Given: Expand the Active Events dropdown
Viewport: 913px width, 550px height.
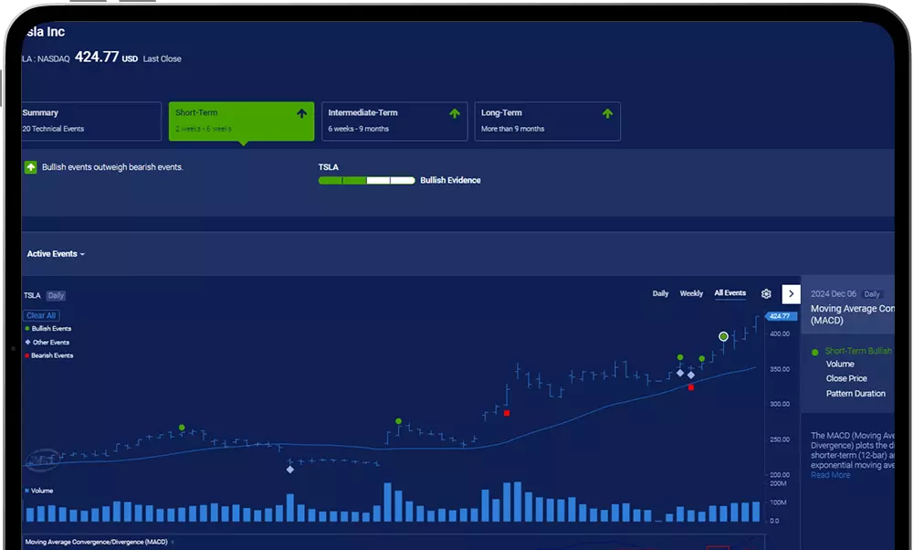Looking at the screenshot, I should (56, 254).
